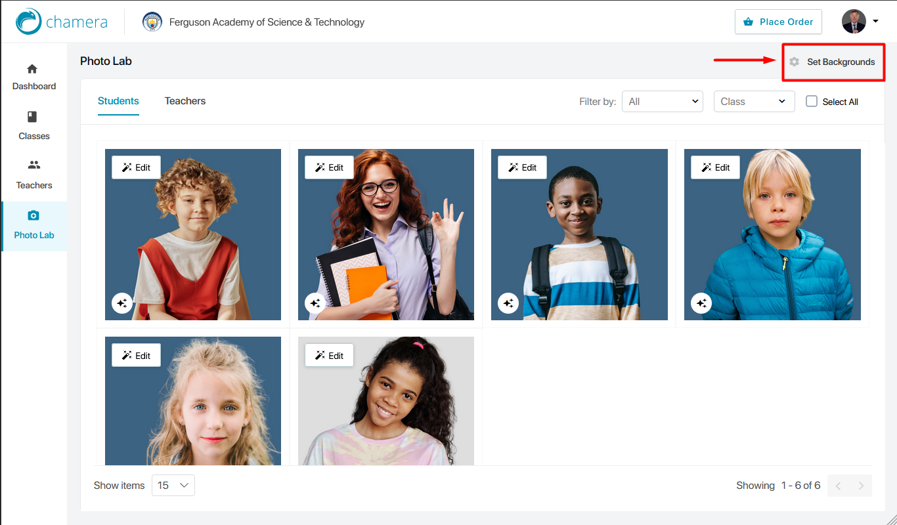Go to next page arrow

point(861,486)
